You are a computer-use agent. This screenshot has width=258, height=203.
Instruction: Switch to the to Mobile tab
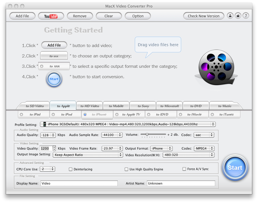pyautogui.click(x=116, y=106)
